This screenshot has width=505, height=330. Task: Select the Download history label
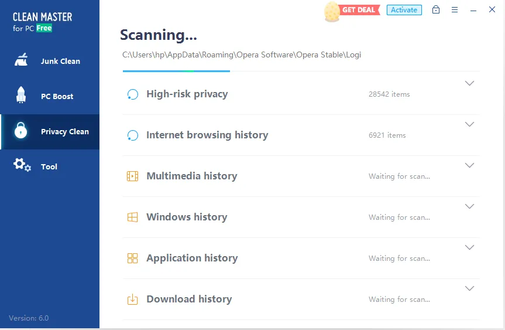point(190,299)
